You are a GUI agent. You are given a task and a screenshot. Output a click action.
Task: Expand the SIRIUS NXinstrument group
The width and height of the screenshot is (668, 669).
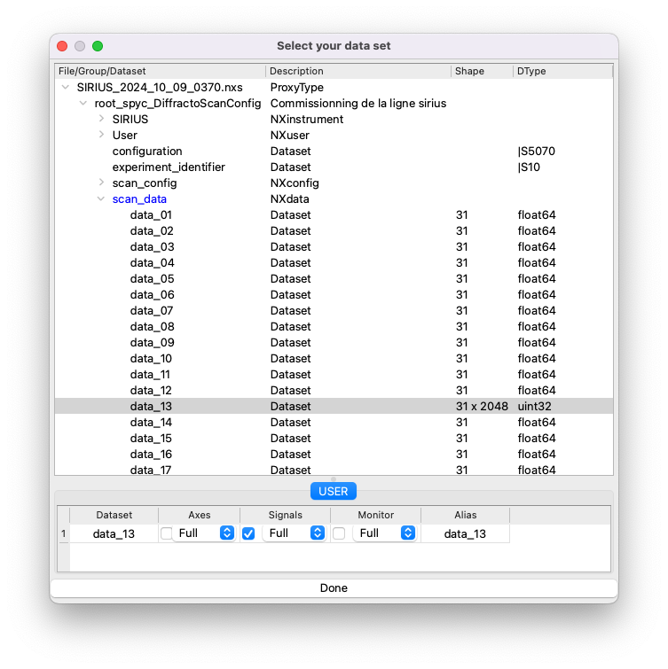pyautogui.click(x=101, y=119)
